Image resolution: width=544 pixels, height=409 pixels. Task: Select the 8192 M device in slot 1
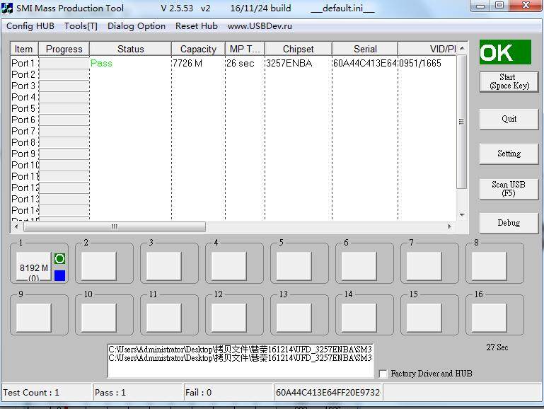tap(34, 267)
